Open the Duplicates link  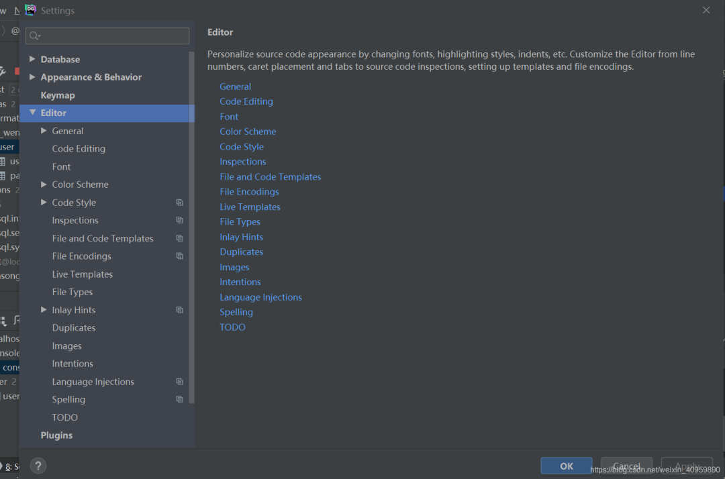coord(242,252)
